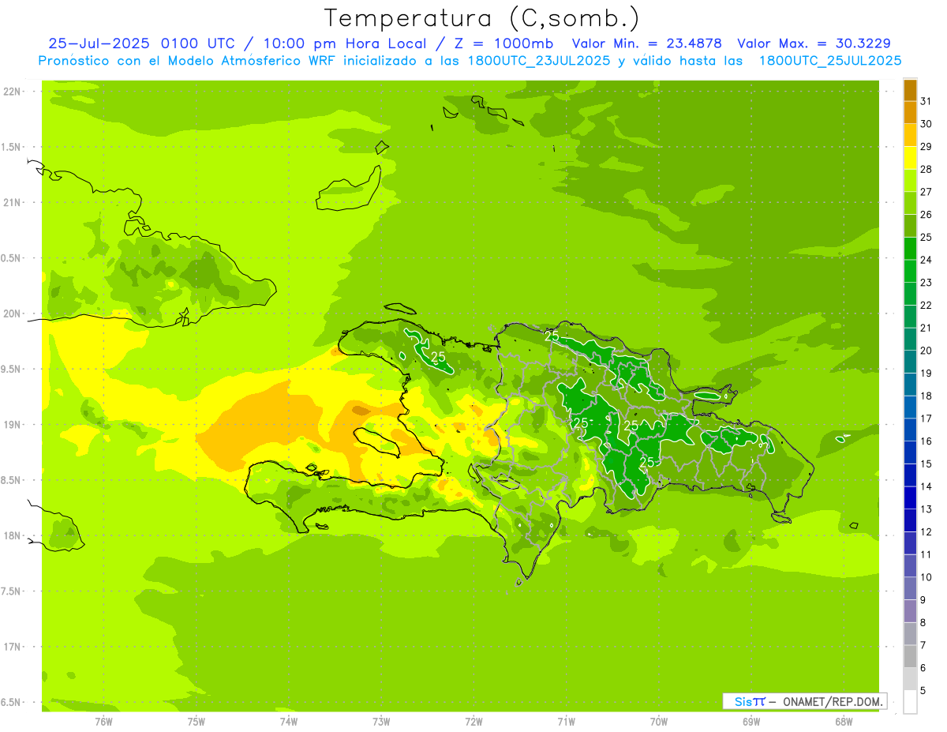This screenshot has width=947, height=732.
Task: Click the 76W longitude axis label
Action: coord(103,722)
